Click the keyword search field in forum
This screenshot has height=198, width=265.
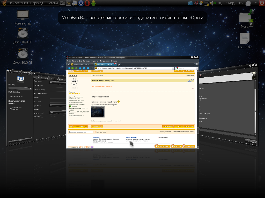81,132
